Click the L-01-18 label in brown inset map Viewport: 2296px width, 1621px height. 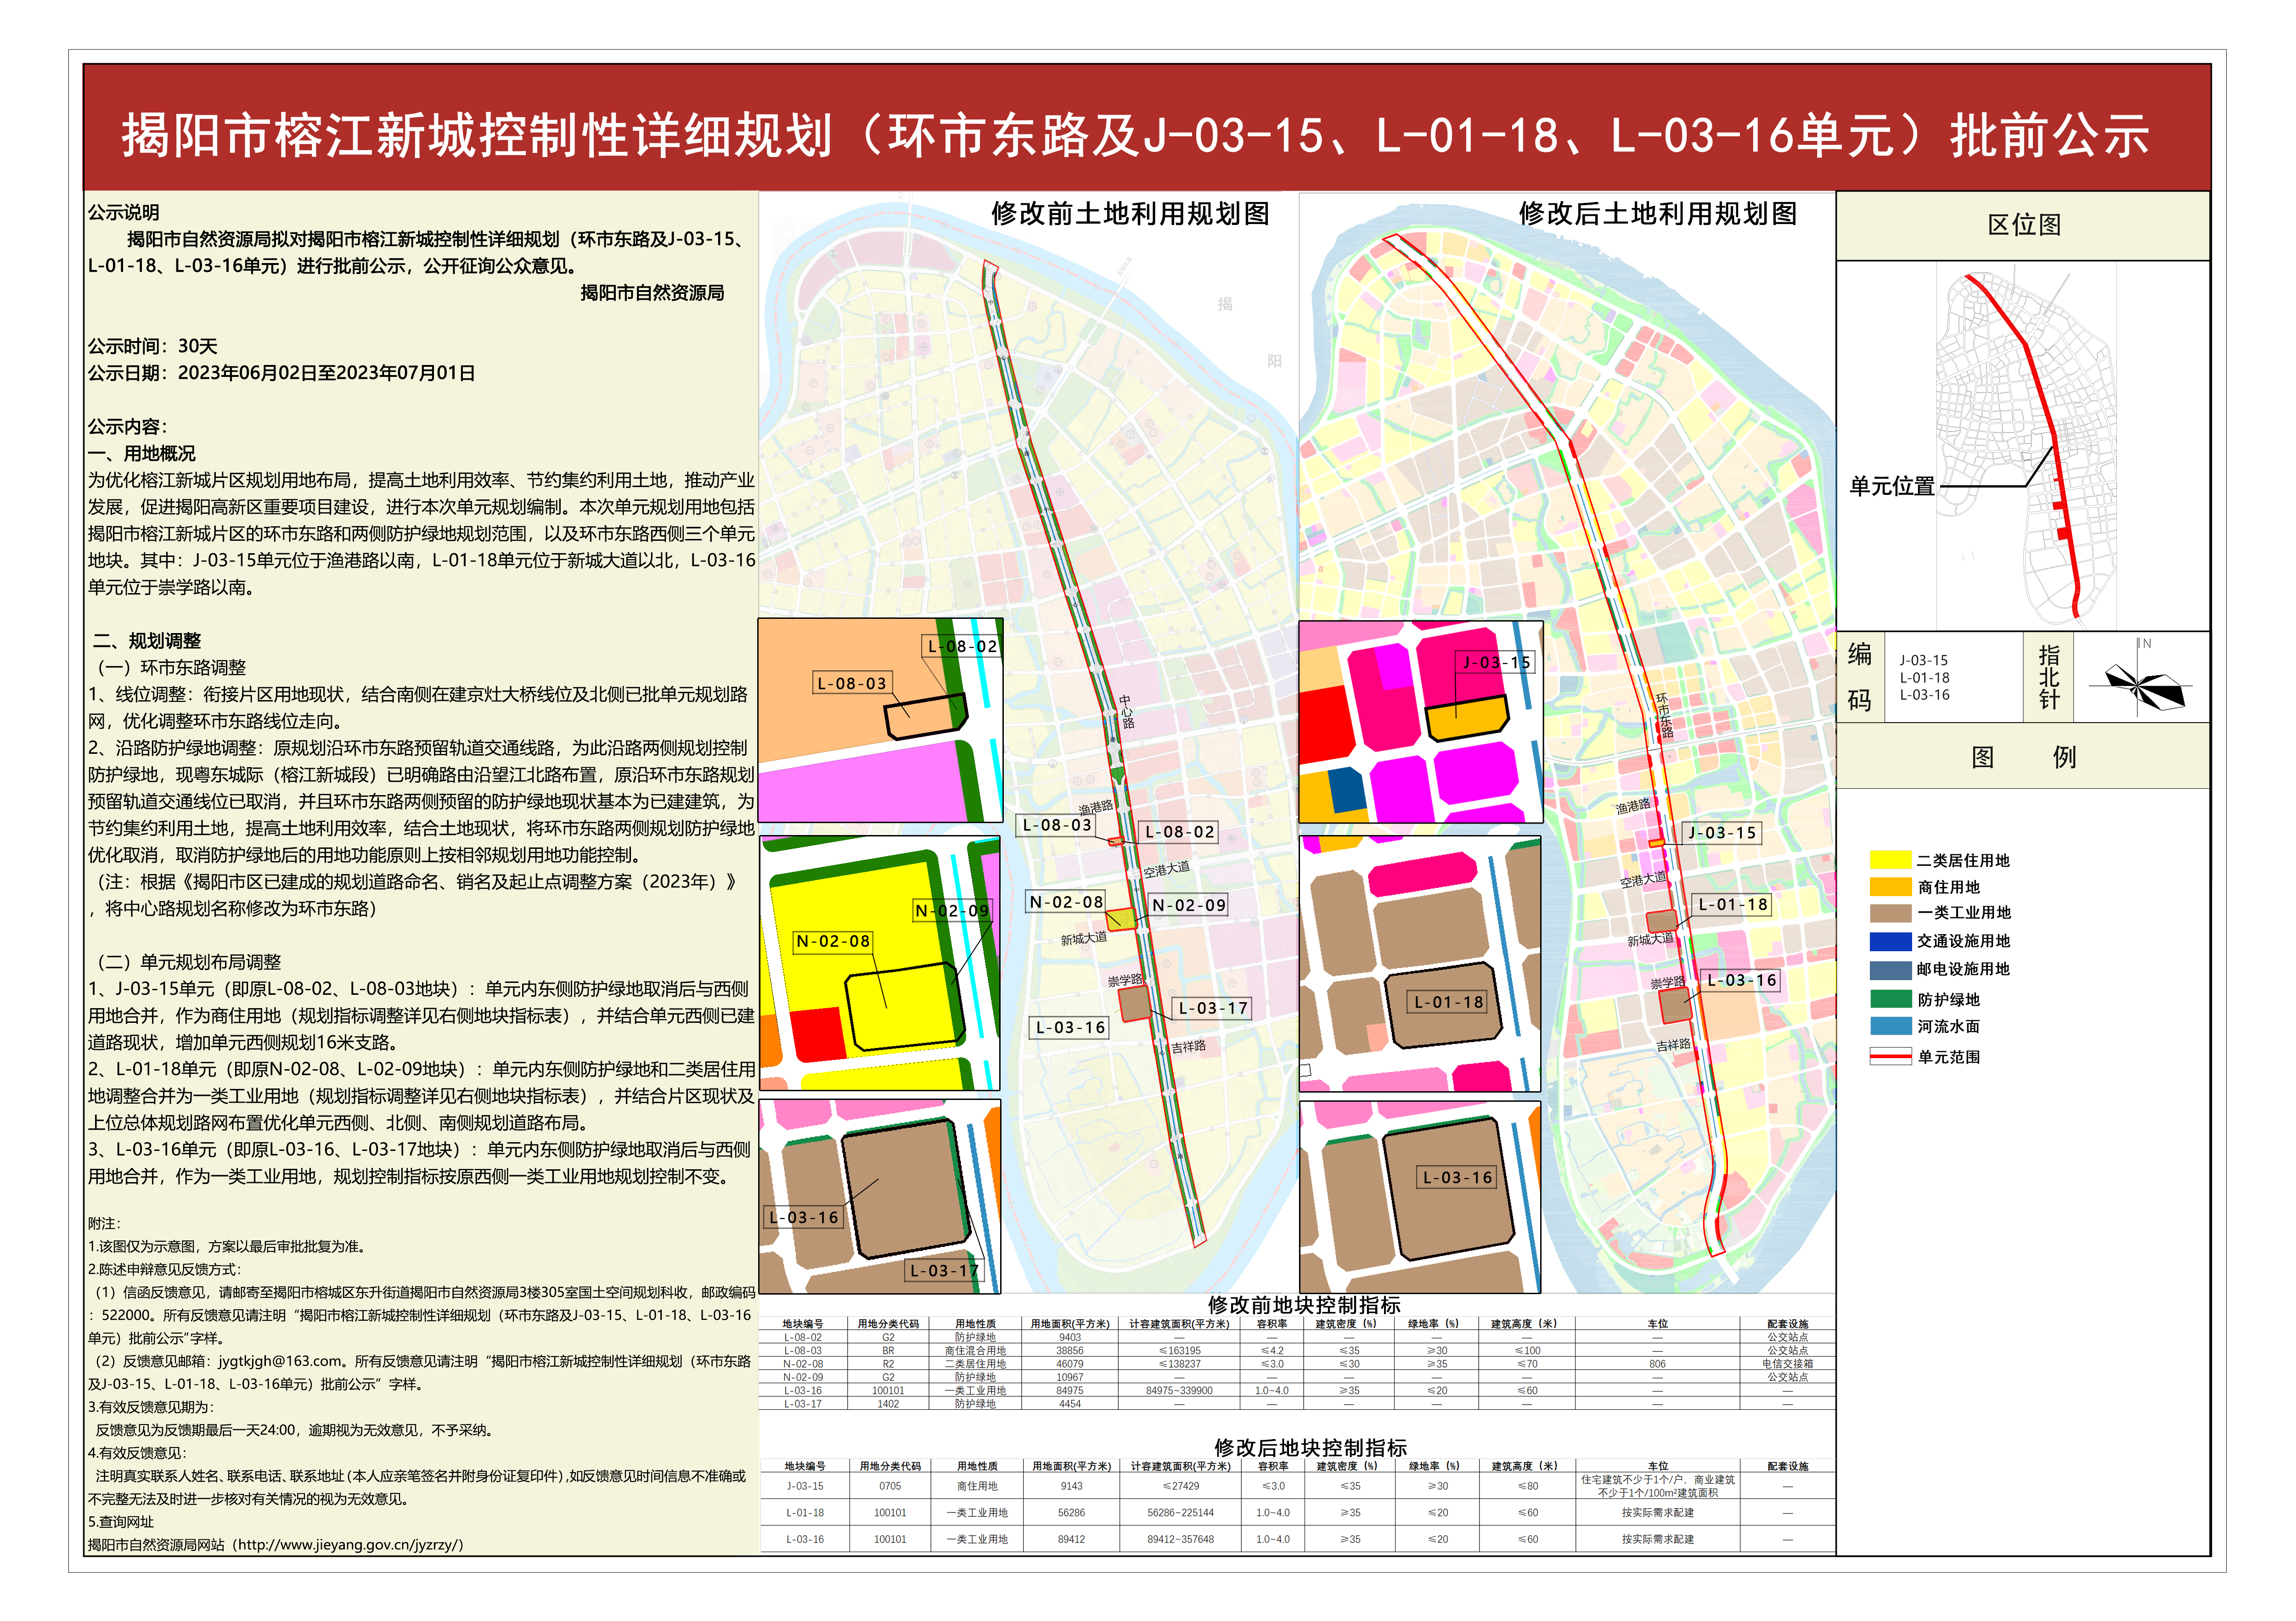pyautogui.click(x=1447, y=1002)
